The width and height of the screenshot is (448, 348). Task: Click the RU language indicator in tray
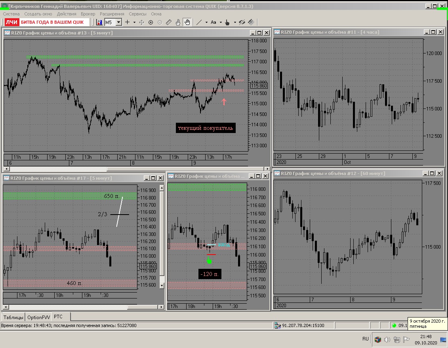[366, 339]
